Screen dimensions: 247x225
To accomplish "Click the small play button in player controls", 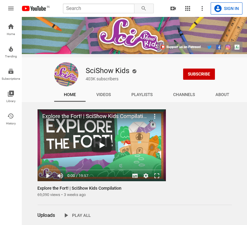I will point(48,176).
